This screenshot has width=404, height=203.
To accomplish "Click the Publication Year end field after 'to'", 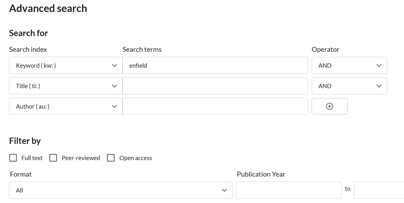I will pos(379,190).
